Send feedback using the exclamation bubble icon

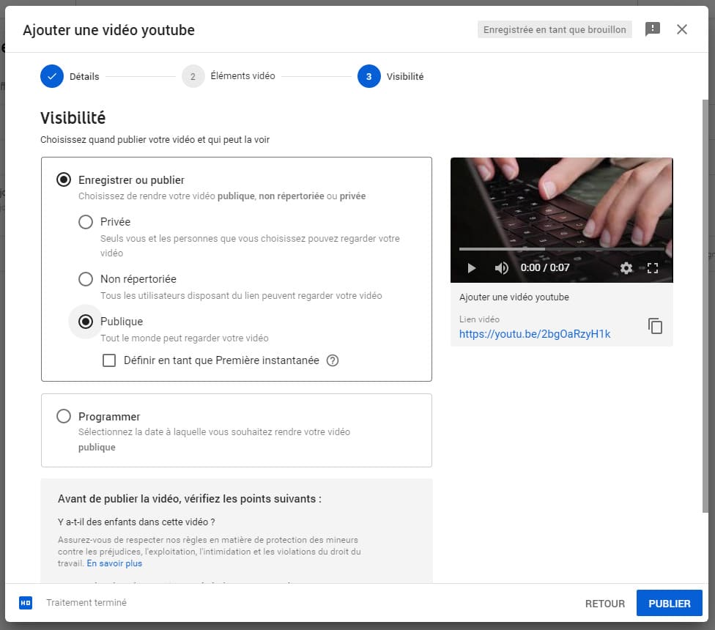653,29
